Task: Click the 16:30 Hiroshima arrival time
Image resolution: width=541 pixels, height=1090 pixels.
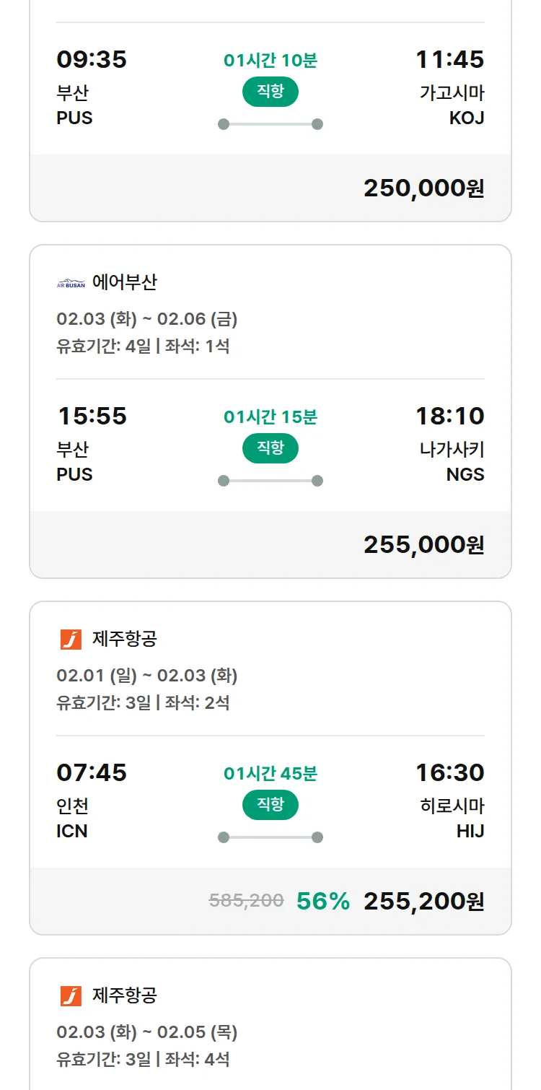Action: tap(449, 772)
